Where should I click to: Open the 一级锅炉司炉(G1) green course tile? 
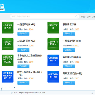tap(8, 28)
